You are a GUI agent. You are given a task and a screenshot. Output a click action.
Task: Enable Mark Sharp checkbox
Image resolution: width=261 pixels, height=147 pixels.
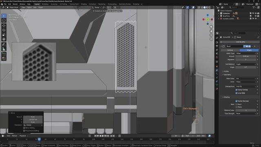(x=237, y=107)
